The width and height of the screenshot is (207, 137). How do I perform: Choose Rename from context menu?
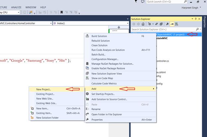(120, 109)
